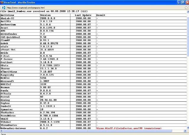Screen dimensions: 189x135
Task: Click the vertical scrollbar thumb
Action: [x=188, y=37]
